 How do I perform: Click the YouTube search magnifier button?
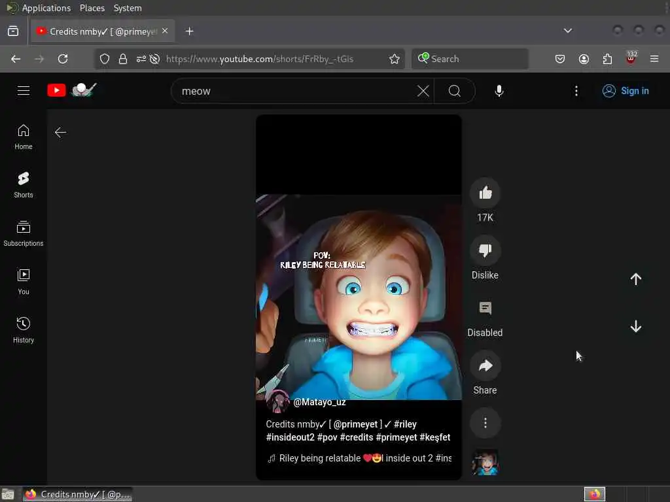click(x=455, y=91)
